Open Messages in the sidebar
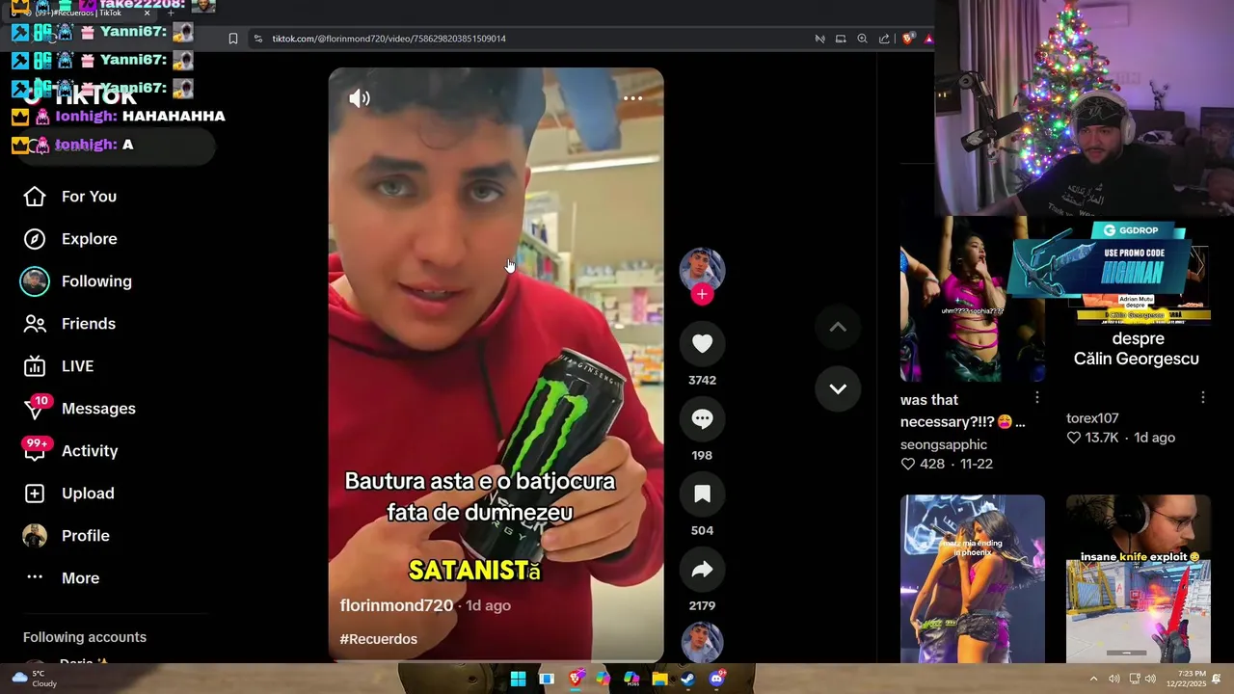Image resolution: width=1234 pixels, height=694 pixels. [98, 409]
